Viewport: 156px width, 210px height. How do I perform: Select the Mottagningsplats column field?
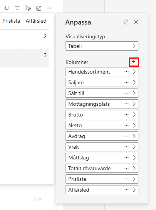pos(102,104)
